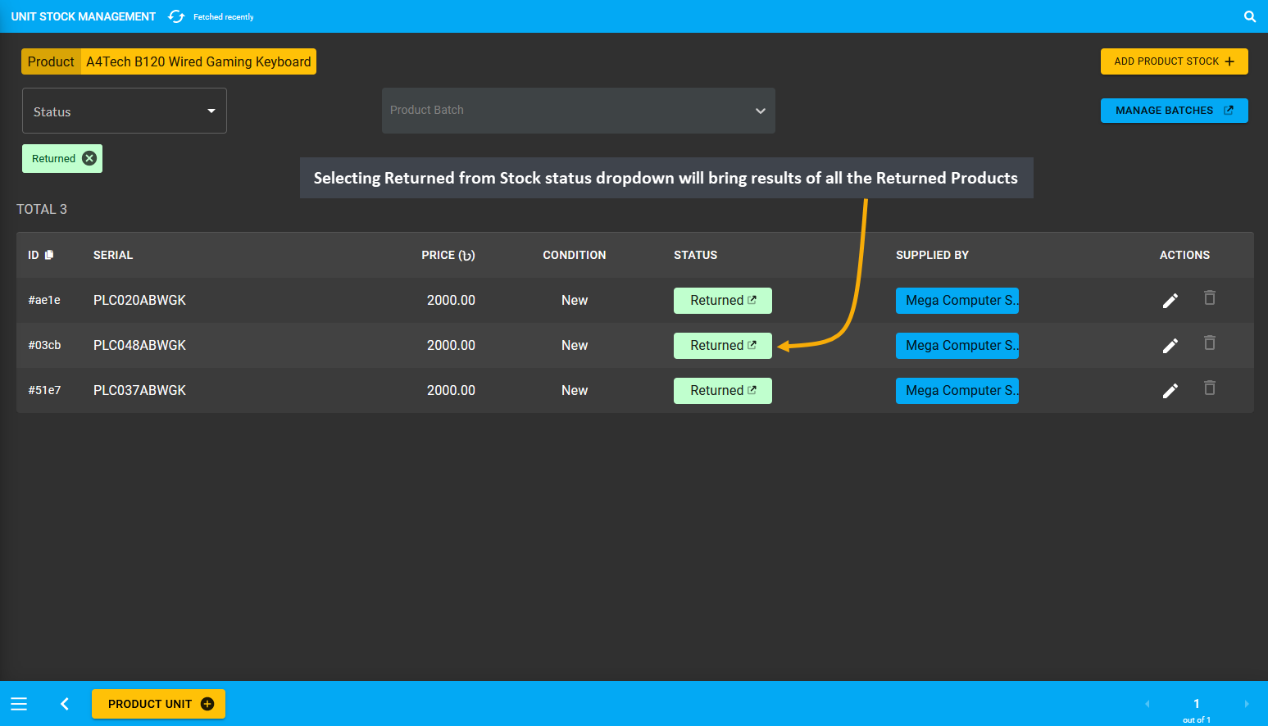
Task: Select serial PLC020ABWGK
Action: (x=140, y=300)
